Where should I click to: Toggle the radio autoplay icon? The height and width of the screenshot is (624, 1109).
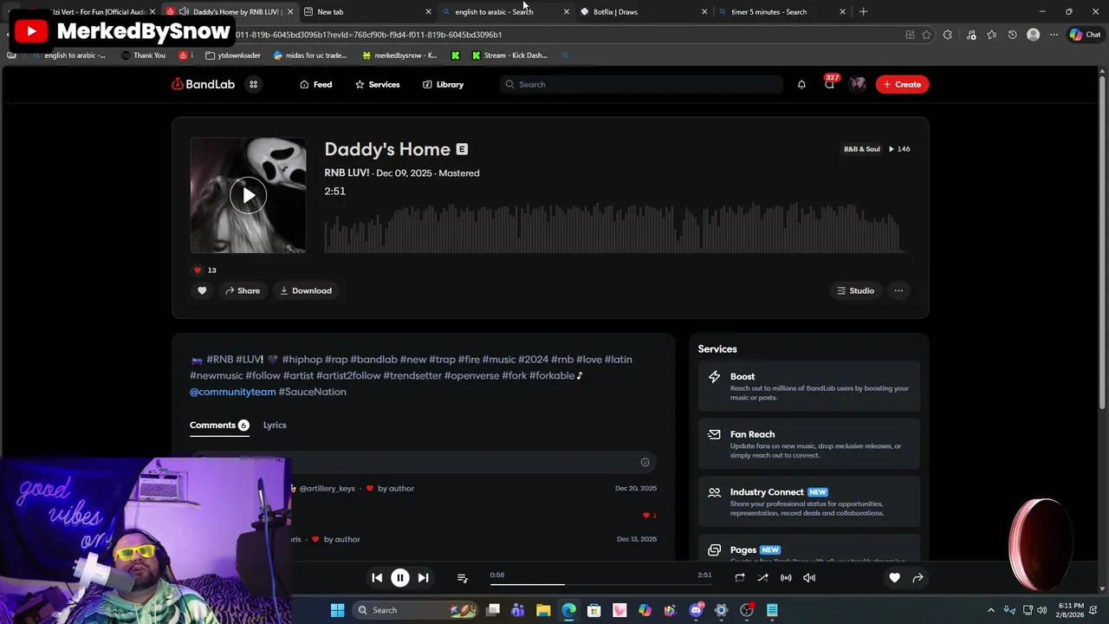(x=786, y=577)
